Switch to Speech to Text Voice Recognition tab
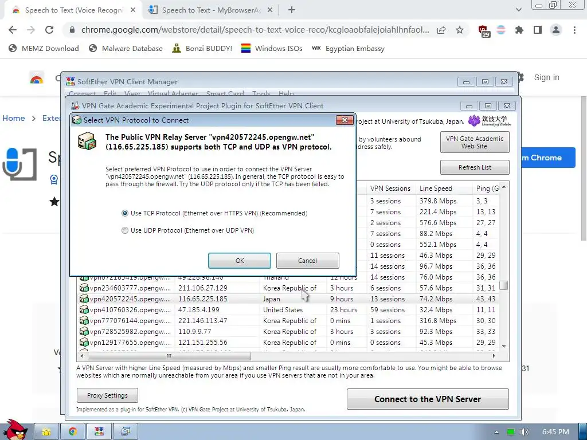Screen dimensions: 587x440 pos(74,10)
